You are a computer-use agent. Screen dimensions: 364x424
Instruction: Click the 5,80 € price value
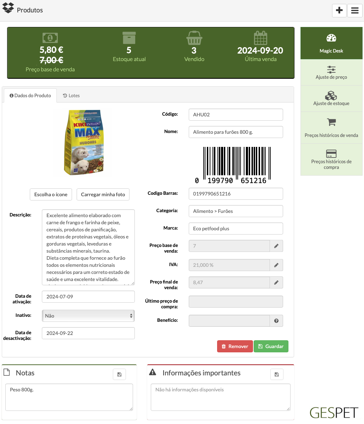coord(51,50)
